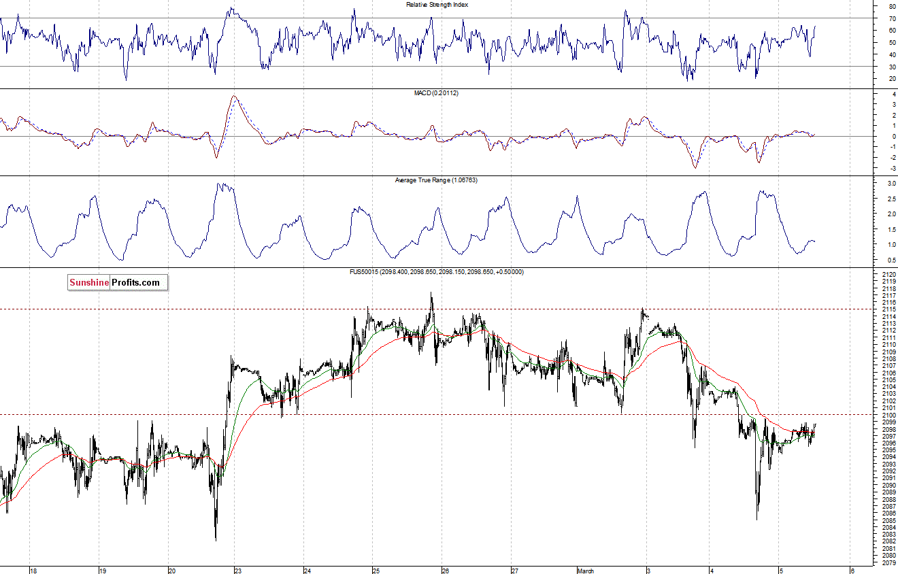The image size is (898, 574).
Task: Select the 2079 price axis value
Action: (x=888, y=562)
